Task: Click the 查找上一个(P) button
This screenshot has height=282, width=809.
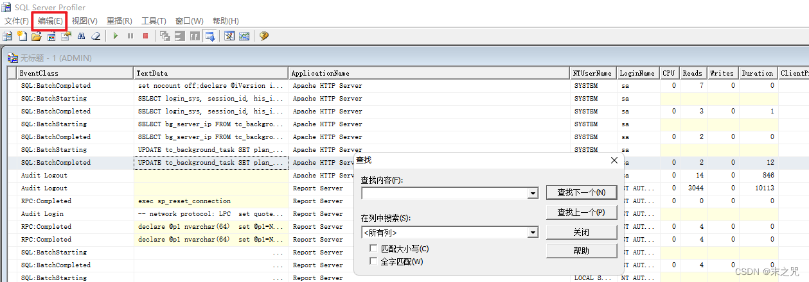Action: tap(582, 212)
